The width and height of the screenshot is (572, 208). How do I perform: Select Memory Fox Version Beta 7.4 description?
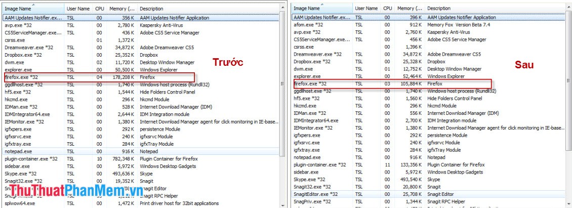(x=459, y=25)
